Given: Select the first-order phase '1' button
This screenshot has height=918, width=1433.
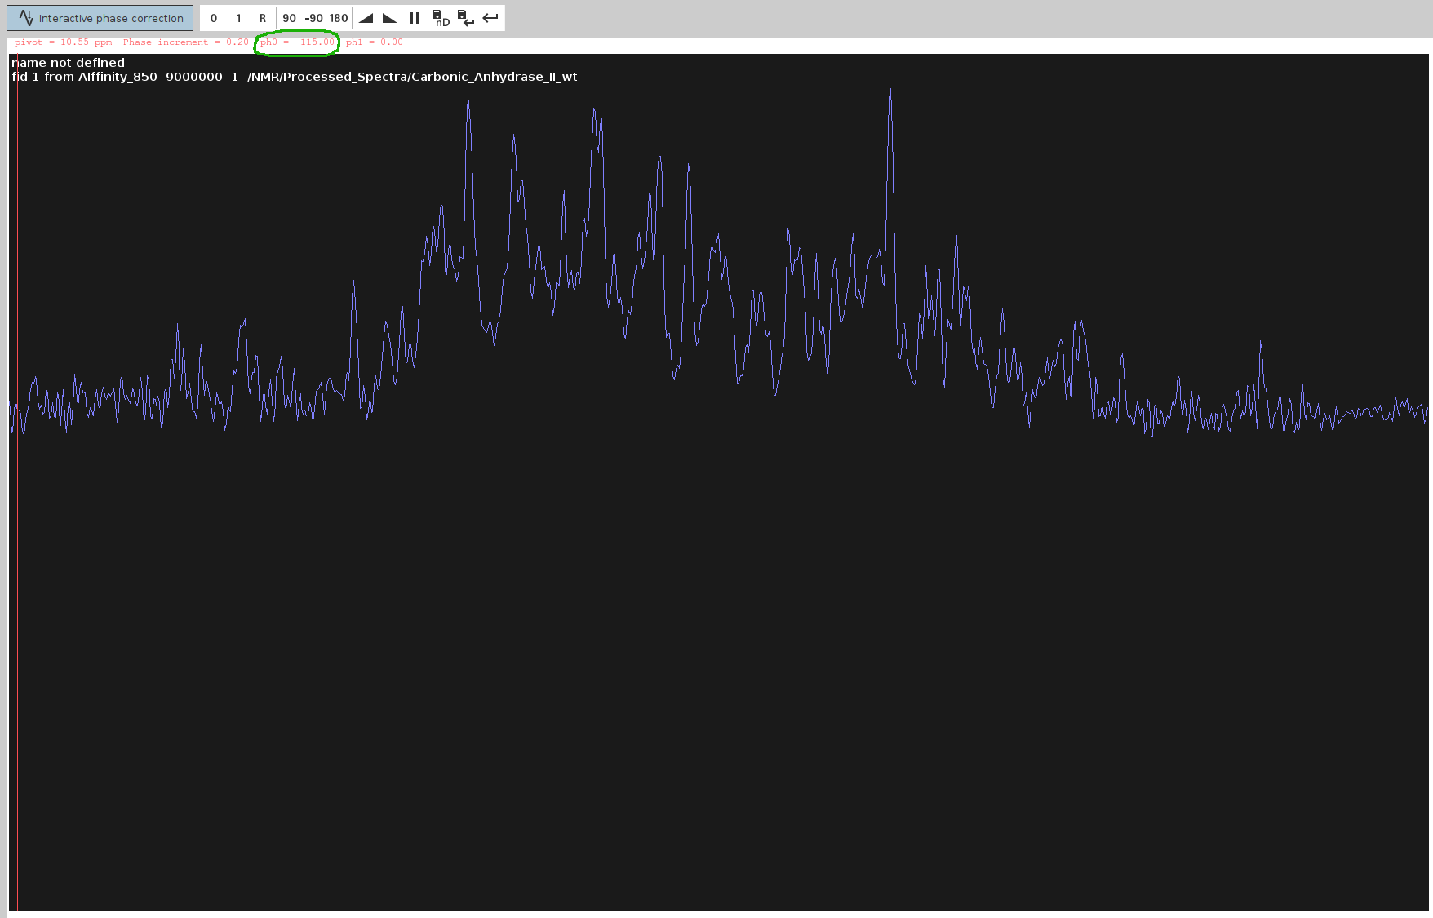Looking at the screenshot, I should [238, 18].
